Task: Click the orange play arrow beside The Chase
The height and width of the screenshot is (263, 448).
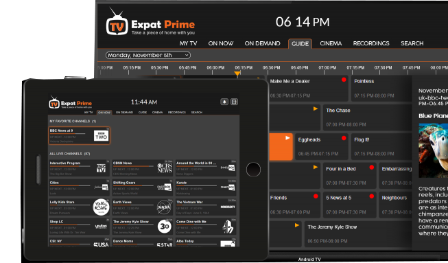Action: click(x=316, y=108)
